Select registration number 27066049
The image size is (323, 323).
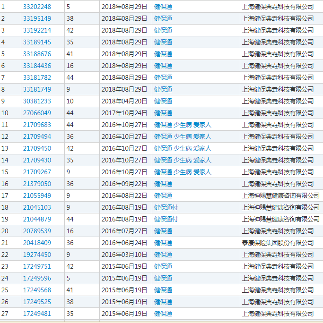[x=37, y=113]
